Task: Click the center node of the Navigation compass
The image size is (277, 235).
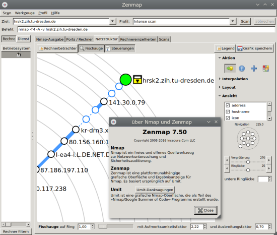Action: pos(248,139)
